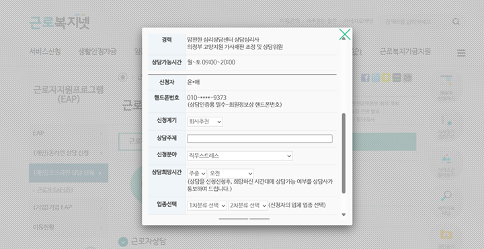Open the 근로자 EAP상담 sub-link
Screen dimensions: 484x249
click(54, 190)
